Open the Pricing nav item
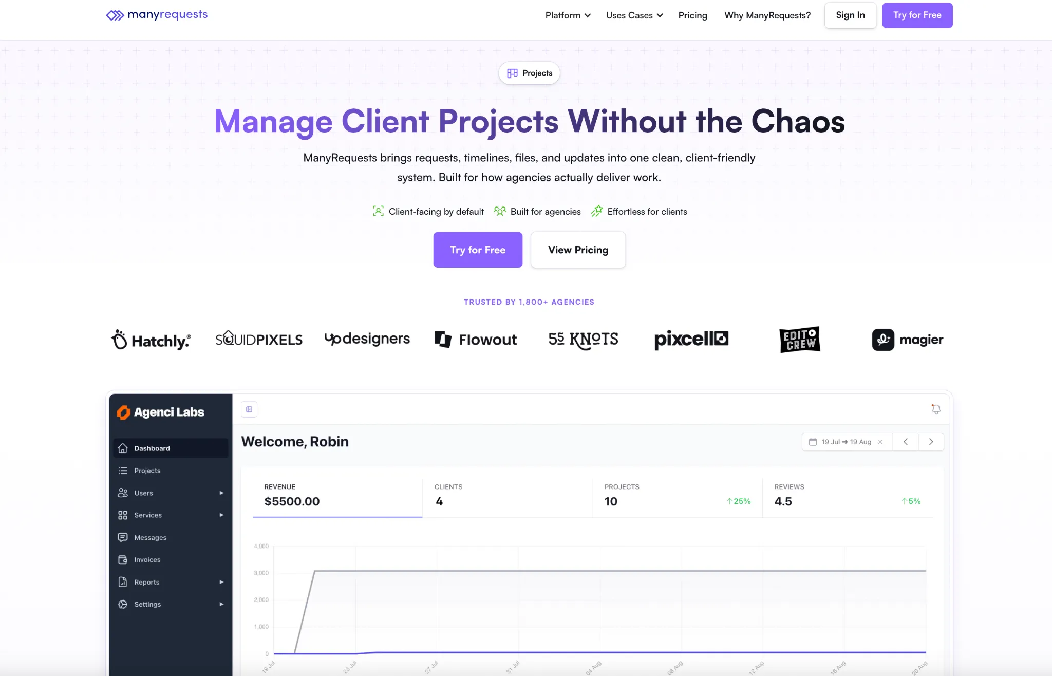This screenshot has height=676, width=1052. (x=692, y=15)
